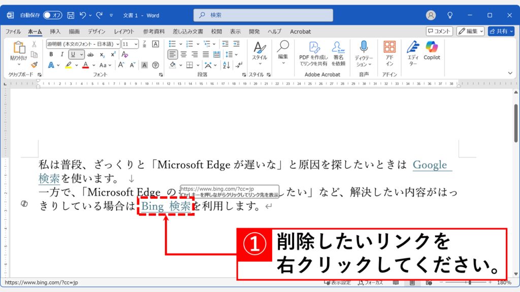Click the Multilevel list icon
The width and height of the screenshot is (520, 292).
pyautogui.click(x=207, y=44)
